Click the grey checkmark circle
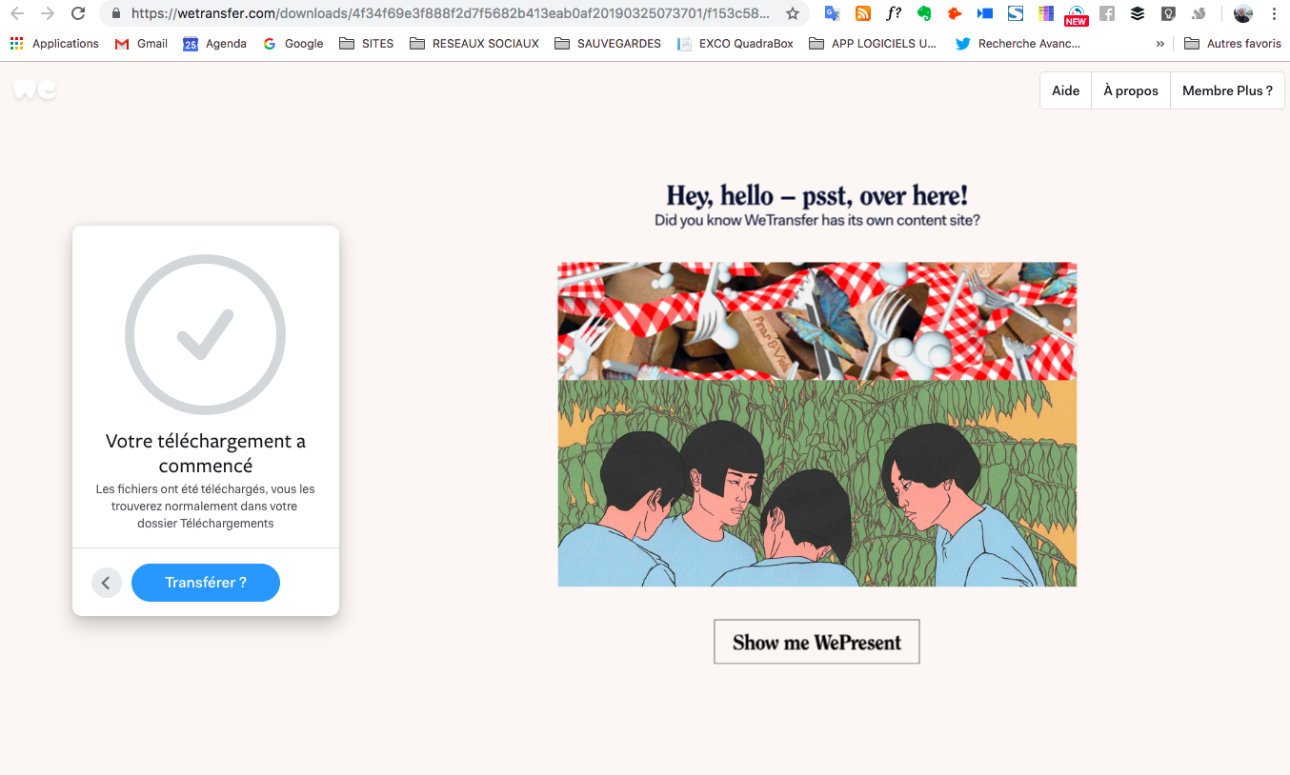 click(x=205, y=334)
